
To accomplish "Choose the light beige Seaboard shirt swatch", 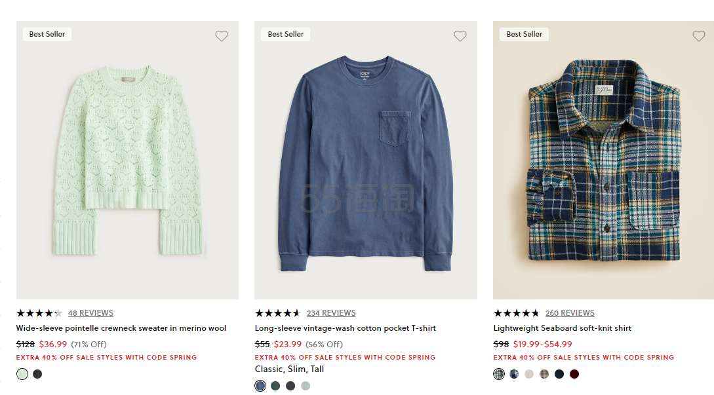I will tap(529, 374).
